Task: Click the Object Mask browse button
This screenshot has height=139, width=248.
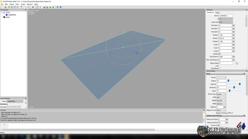Action: (x=237, y=63)
